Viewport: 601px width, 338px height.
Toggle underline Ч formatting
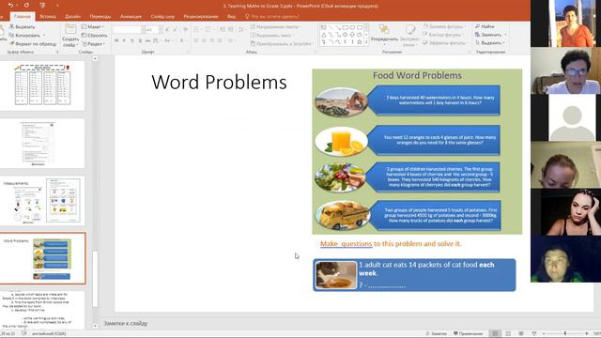click(132, 40)
